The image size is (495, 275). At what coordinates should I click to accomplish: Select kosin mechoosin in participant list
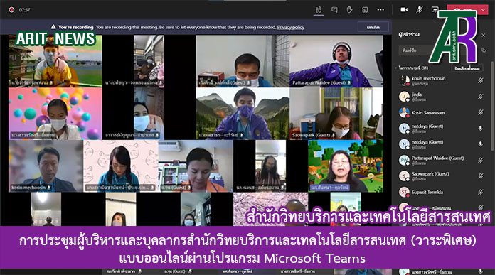[441, 81]
